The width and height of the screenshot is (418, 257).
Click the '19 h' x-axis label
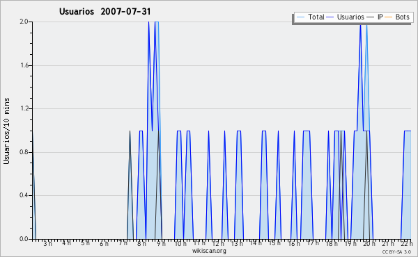(x=350, y=244)
